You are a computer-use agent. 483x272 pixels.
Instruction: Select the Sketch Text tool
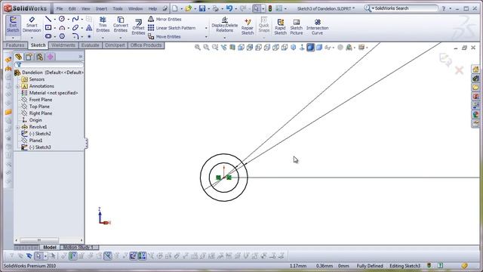(89, 28)
